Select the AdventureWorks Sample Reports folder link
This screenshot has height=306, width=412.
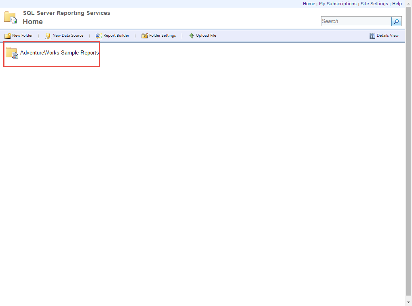coord(59,53)
